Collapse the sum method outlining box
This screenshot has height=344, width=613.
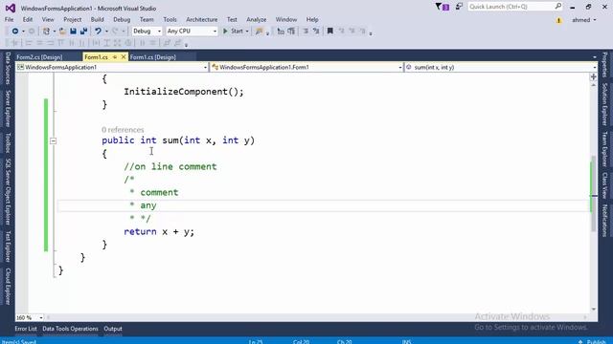tap(54, 140)
